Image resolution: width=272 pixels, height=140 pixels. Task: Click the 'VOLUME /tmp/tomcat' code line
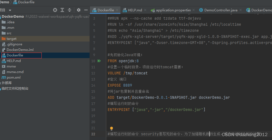coord(128,73)
